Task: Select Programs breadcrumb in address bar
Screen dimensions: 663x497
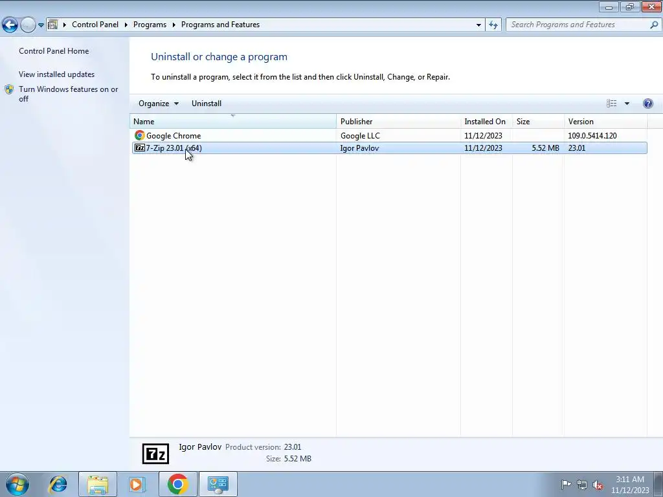Action: 150,25
